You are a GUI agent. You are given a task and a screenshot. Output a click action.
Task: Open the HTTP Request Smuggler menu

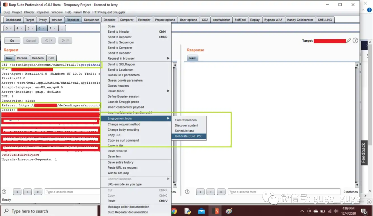[x=109, y=12]
